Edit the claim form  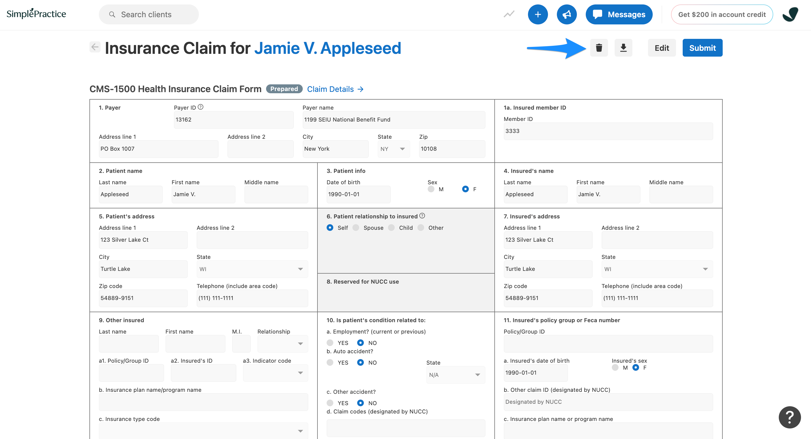(x=662, y=48)
